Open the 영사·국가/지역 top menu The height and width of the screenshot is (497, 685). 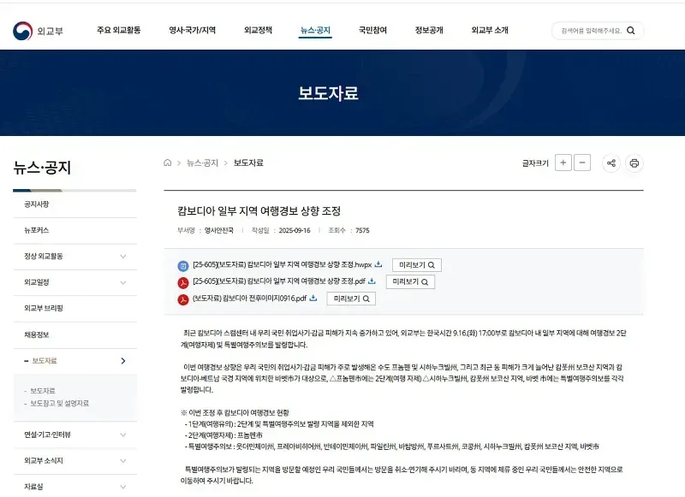click(x=193, y=30)
